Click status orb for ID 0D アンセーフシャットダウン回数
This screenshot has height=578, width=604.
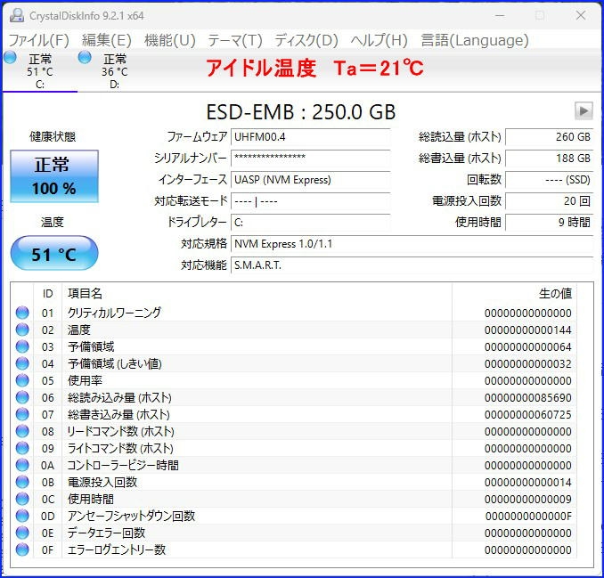[x=22, y=516]
